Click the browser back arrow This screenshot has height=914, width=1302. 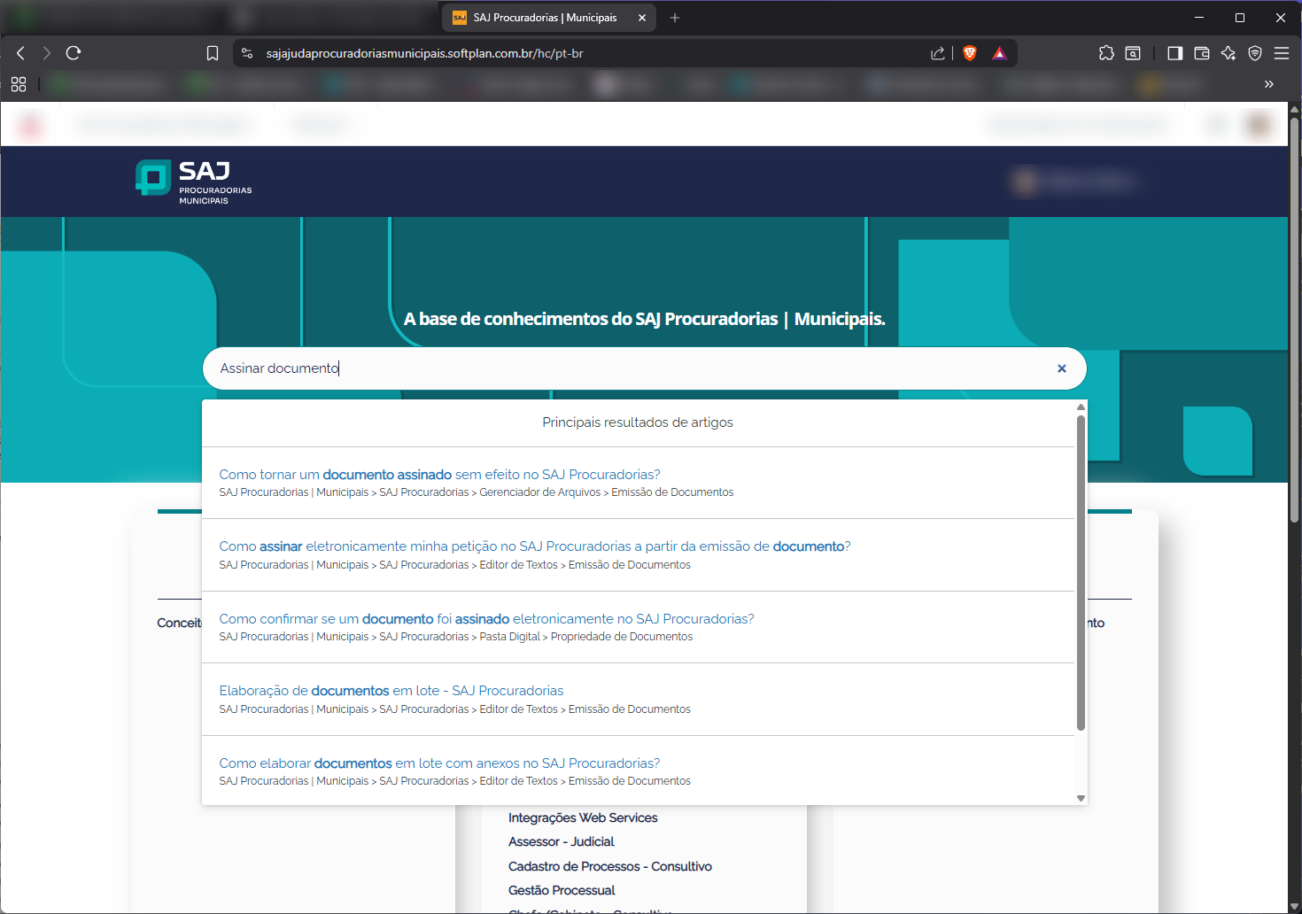tap(21, 53)
